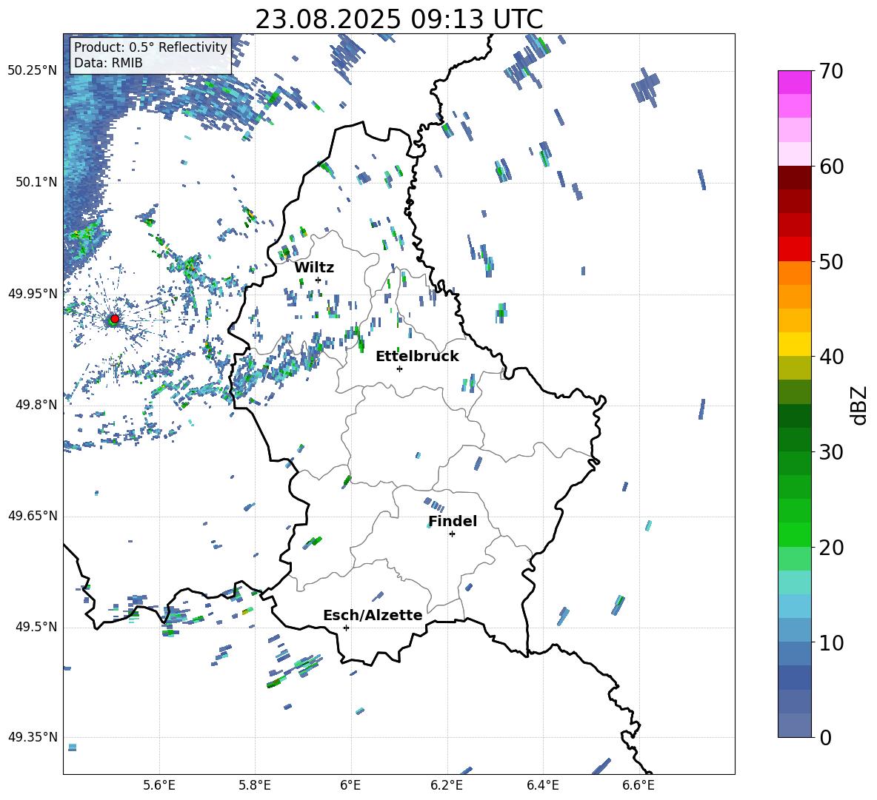This screenshot has width=877, height=800.
Task: Click the Esch/Alzette location cross marker
Action: point(346,628)
